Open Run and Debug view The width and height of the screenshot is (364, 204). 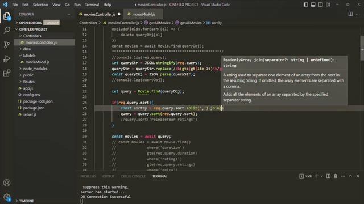point(7,59)
